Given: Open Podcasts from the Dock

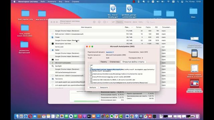Looking at the screenshot, I should [85, 116].
